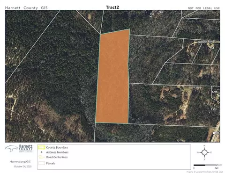The height and width of the screenshot is (173, 225).
Task: Click the "Parcels" legend label
Action: (51, 163)
